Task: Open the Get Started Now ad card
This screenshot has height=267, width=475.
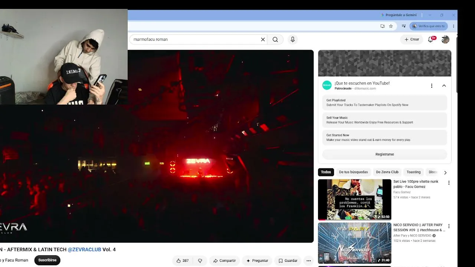Action: click(384, 138)
